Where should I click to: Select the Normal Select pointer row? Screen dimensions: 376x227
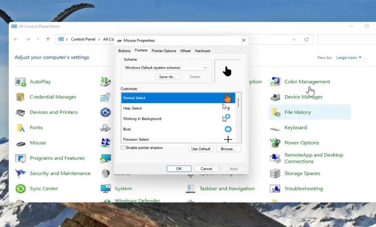click(x=178, y=98)
